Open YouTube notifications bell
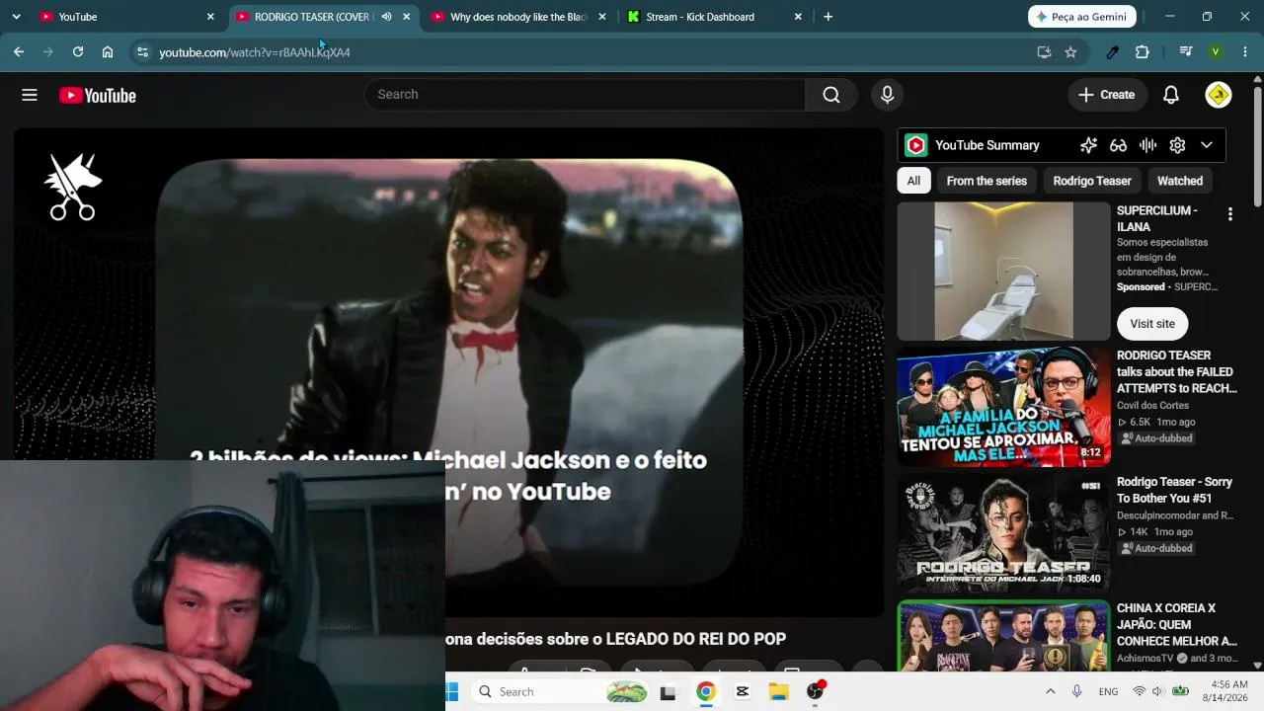The height and width of the screenshot is (711, 1264). click(x=1171, y=95)
